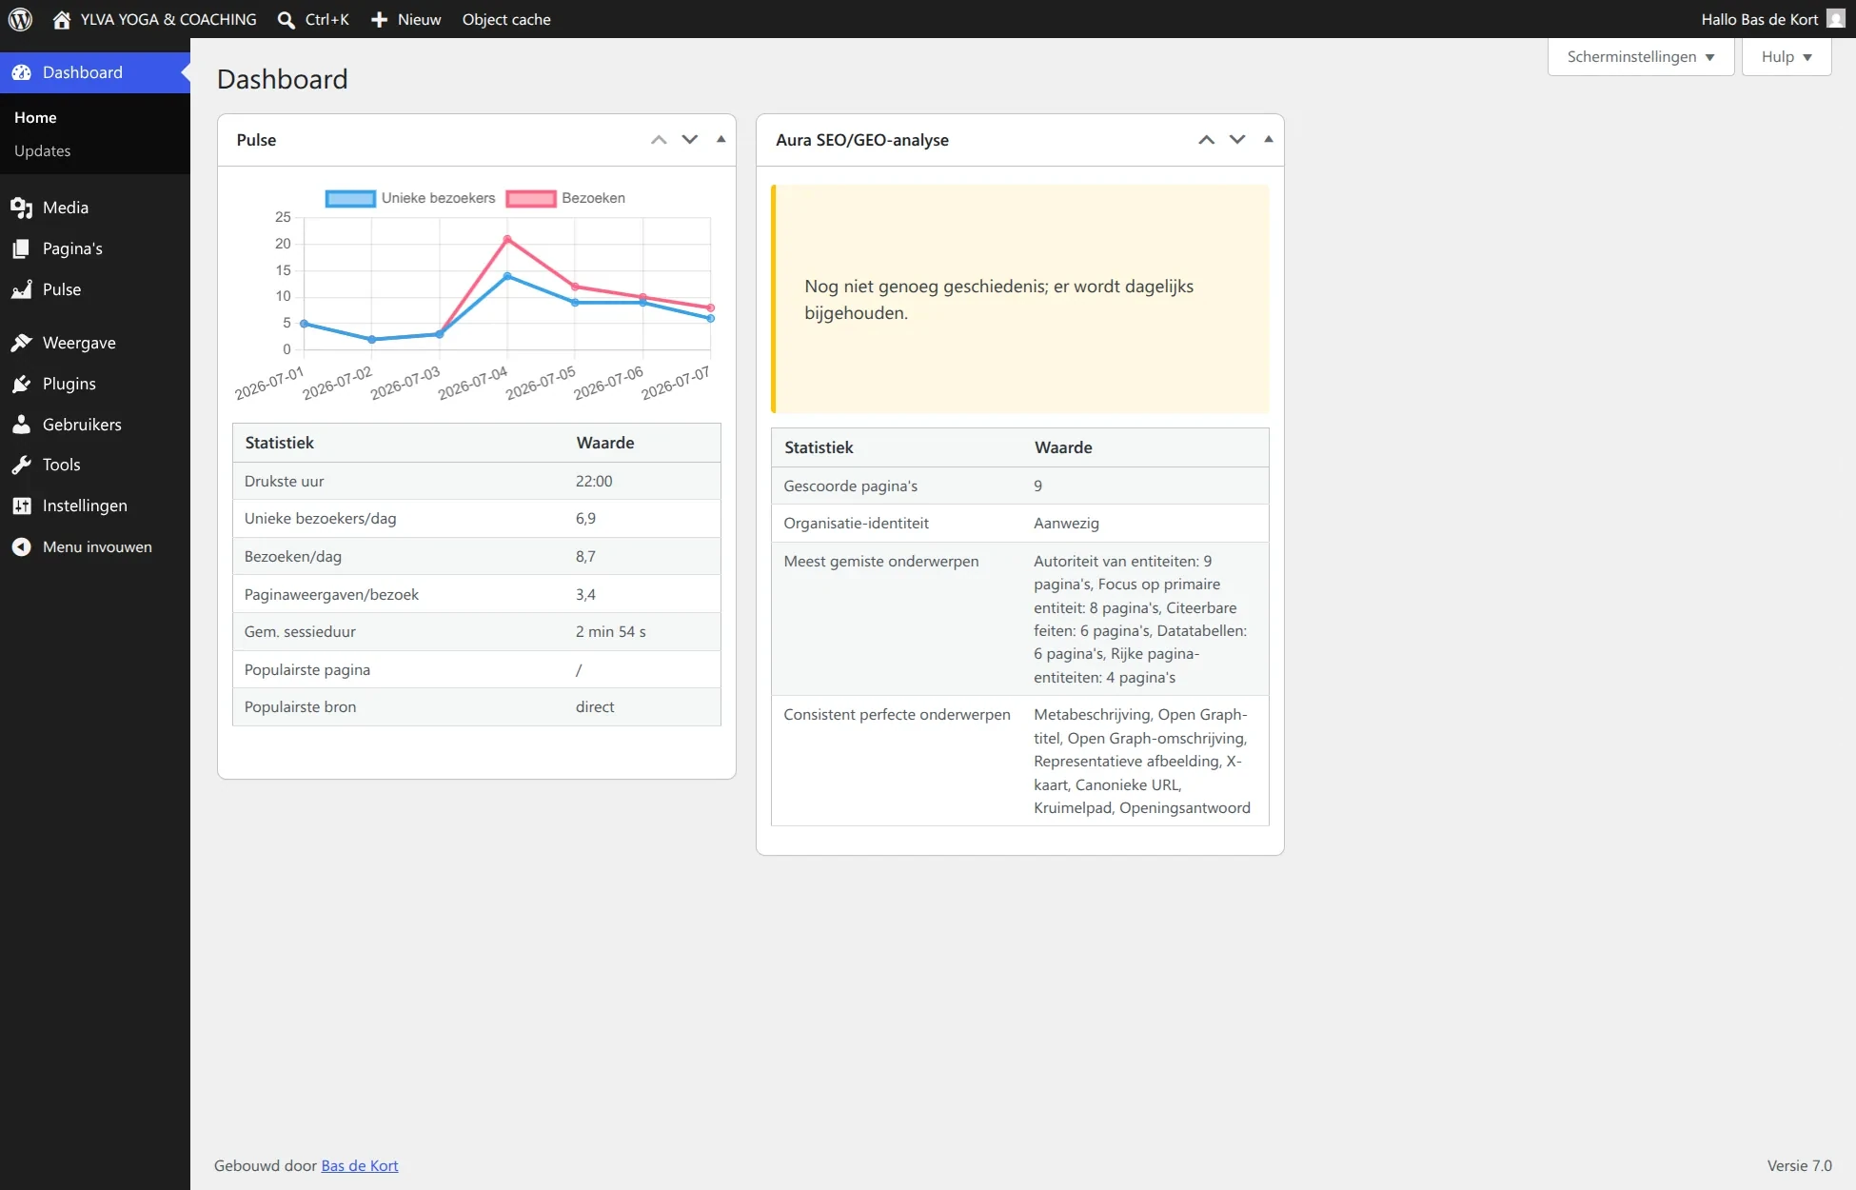Collapse the sidebar with Menu invouwen
The width and height of the screenshot is (1856, 1190).
click(x=95, y=546)
